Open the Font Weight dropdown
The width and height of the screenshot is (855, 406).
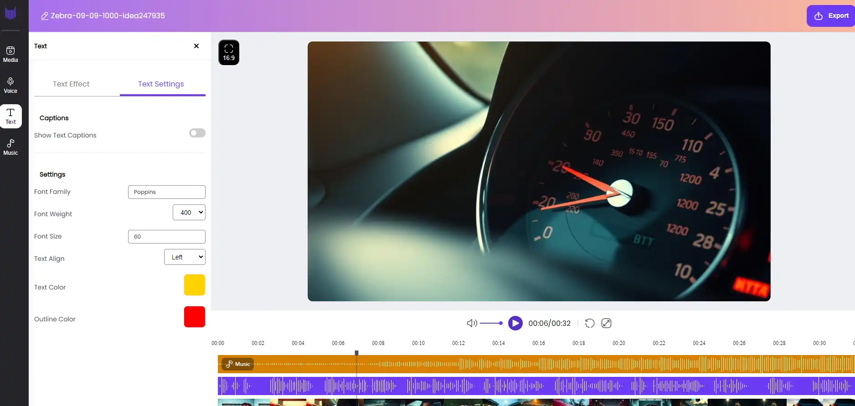click(x=189, y=213)
